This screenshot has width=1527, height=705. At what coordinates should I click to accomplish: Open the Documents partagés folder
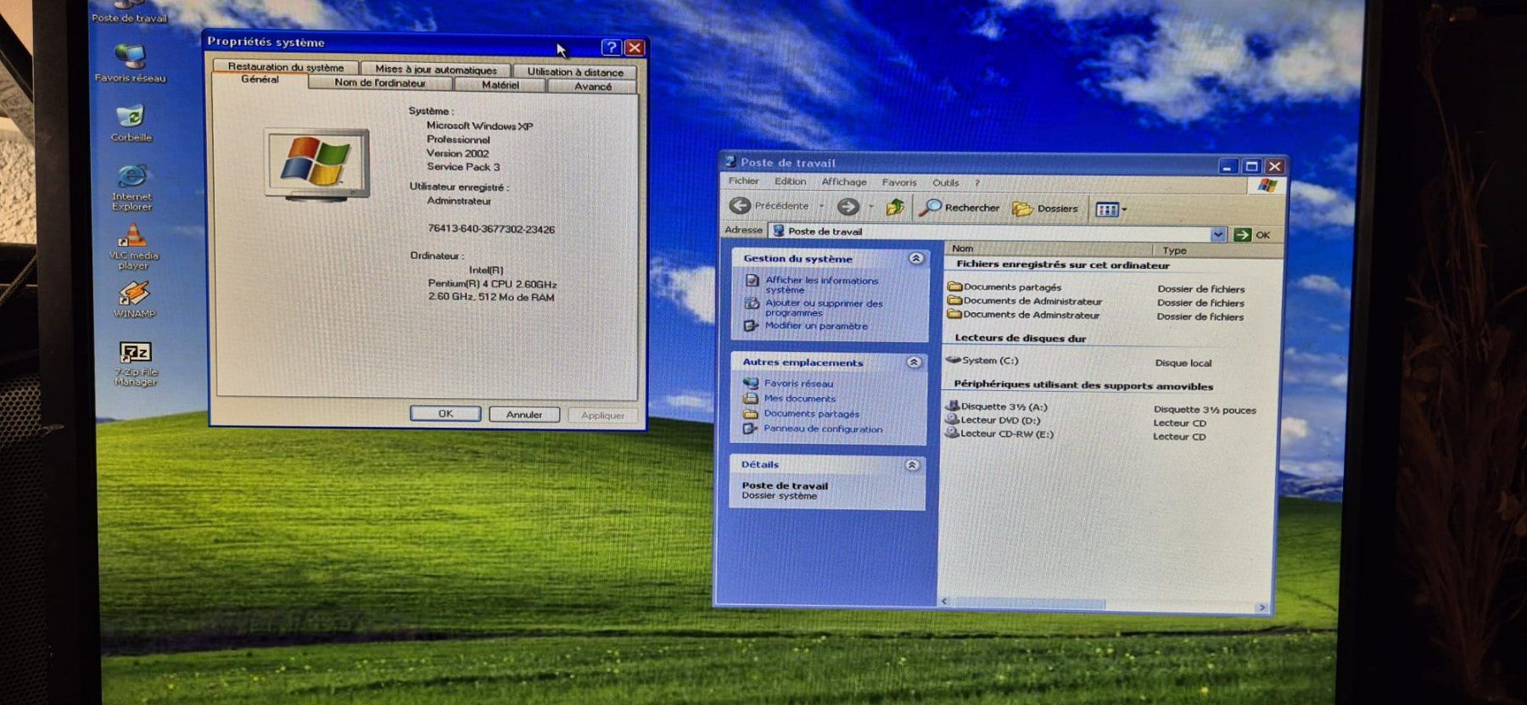click(x=1004, y=287)
